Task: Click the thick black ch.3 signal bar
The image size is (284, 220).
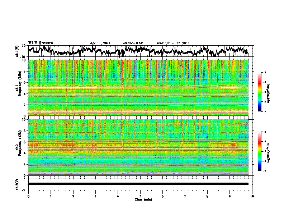Action: click(138, 184)
